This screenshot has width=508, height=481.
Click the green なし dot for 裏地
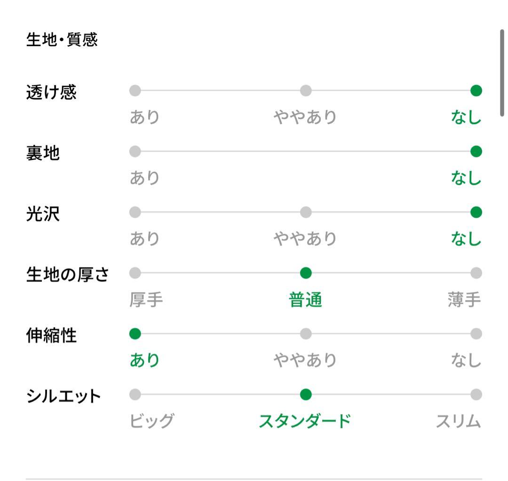point(476,152)
